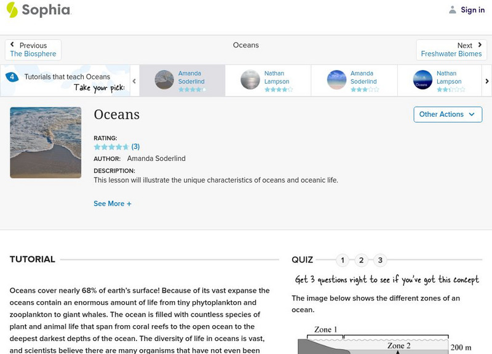This screenshot has width=492, height=354.
Task: Go to Previous lesson The Biosphere
Action: (x=33, y=50)
